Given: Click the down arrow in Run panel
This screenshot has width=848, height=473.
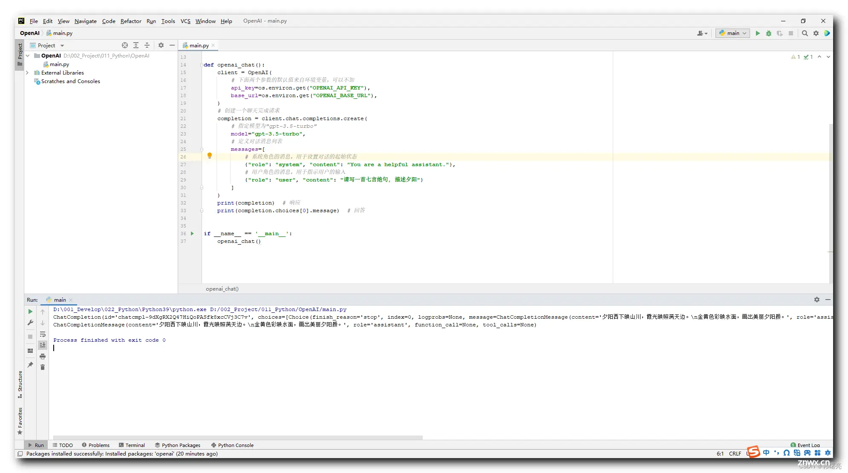Looking at the screenshot, I should click(43, 323).
